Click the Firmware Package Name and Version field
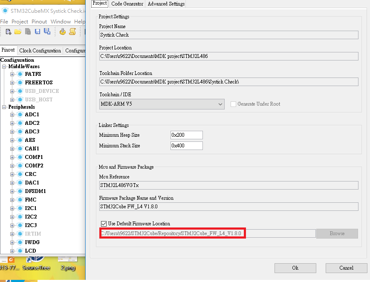The height and width of the screenshot is (282, 370). 228,207
